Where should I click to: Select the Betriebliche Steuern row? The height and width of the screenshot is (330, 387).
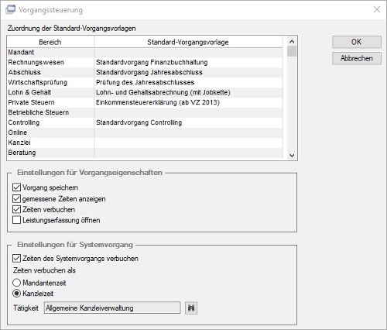tap(145, 112)
